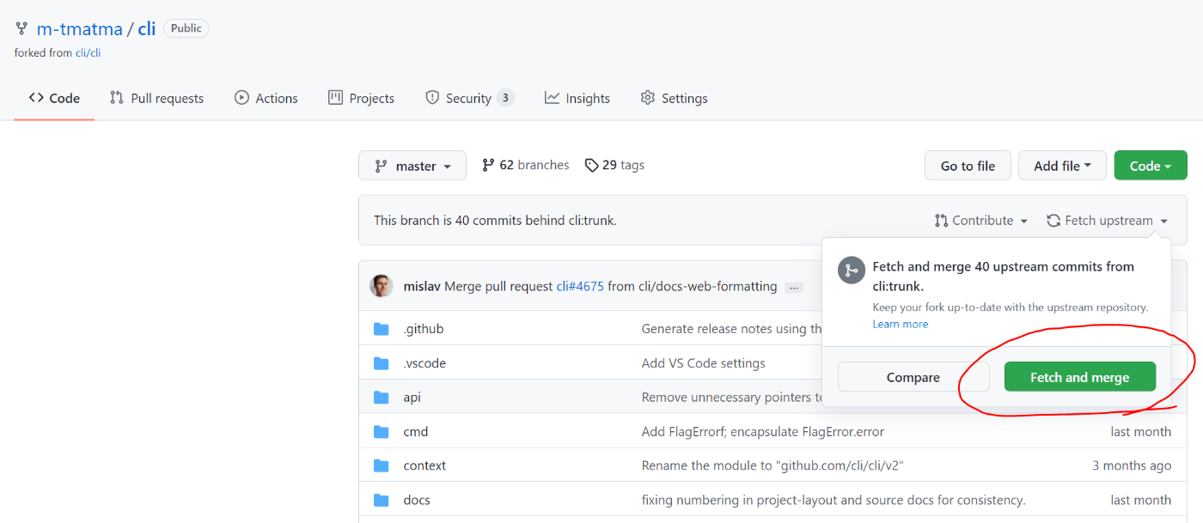Click the Compare button
Image resolution: width=1203 pixels, height=523 pixels.
(x=913, y=376)
